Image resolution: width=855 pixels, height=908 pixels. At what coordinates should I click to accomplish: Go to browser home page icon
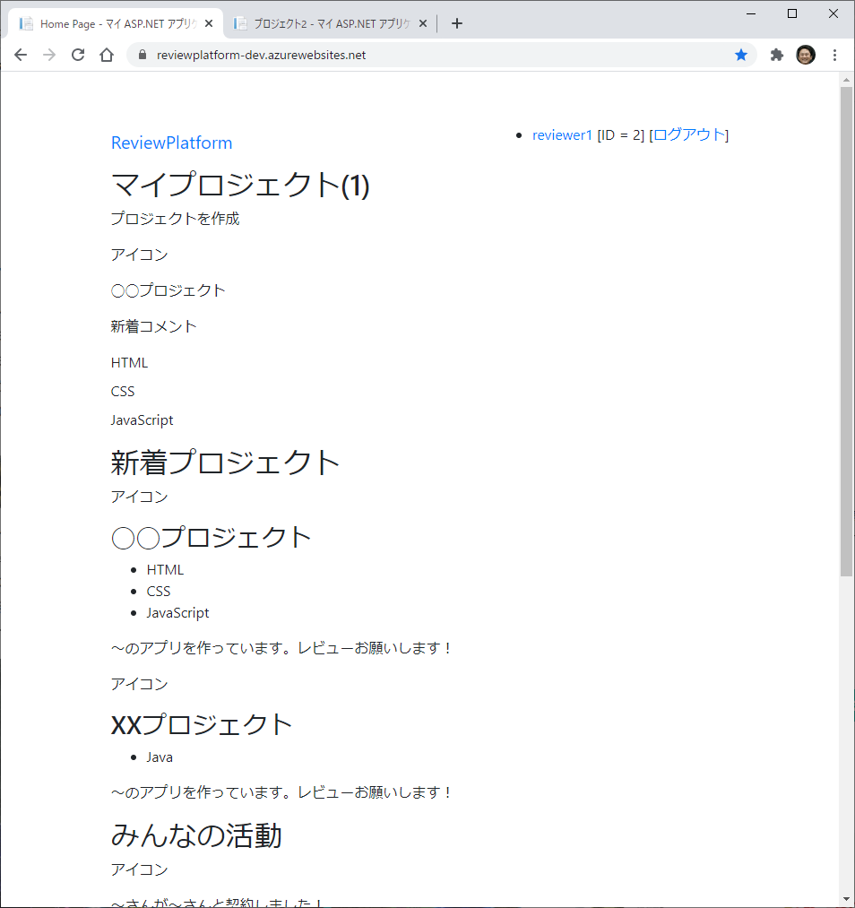pos(107,55)
